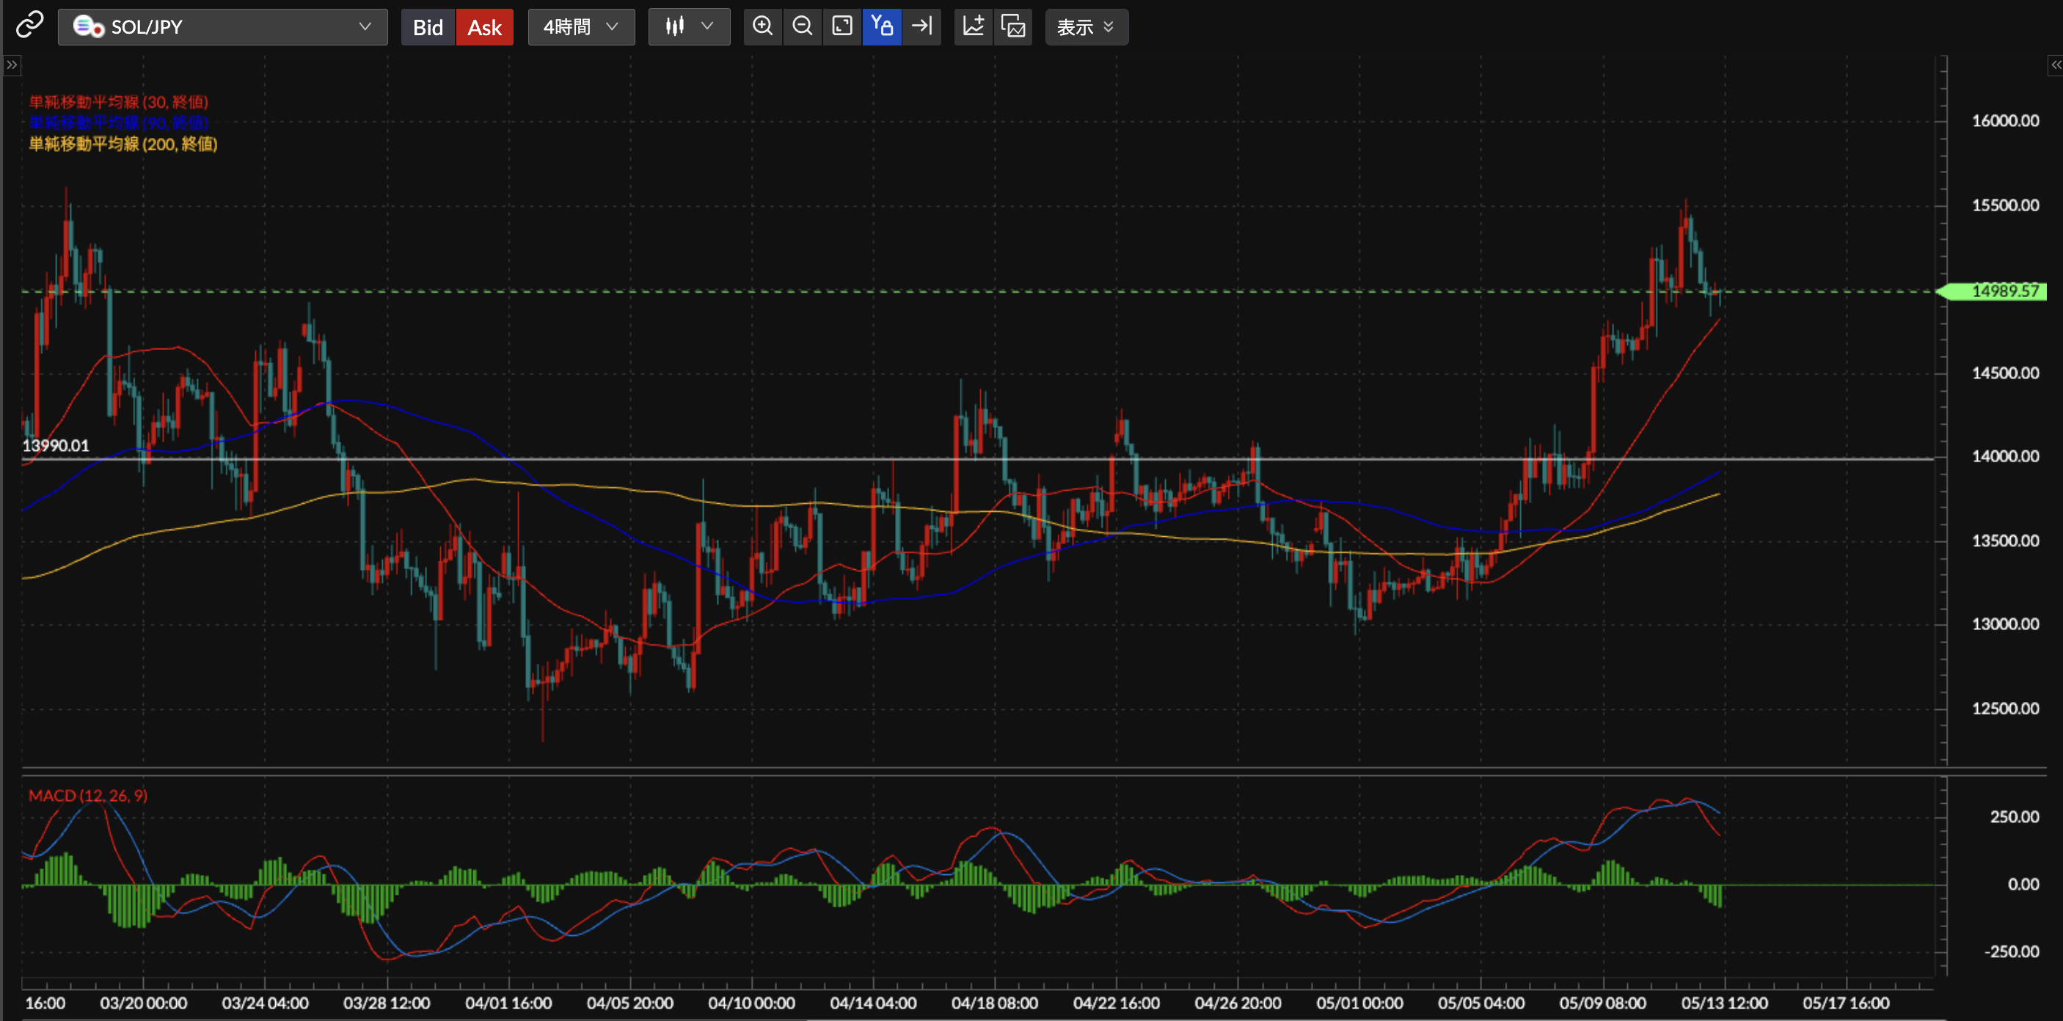Click the 04/05 20:00 time axis label
Image resolution: width=2063 pixels, height=1021 pixels.
pyautogui.click(x=630, y=1003)
